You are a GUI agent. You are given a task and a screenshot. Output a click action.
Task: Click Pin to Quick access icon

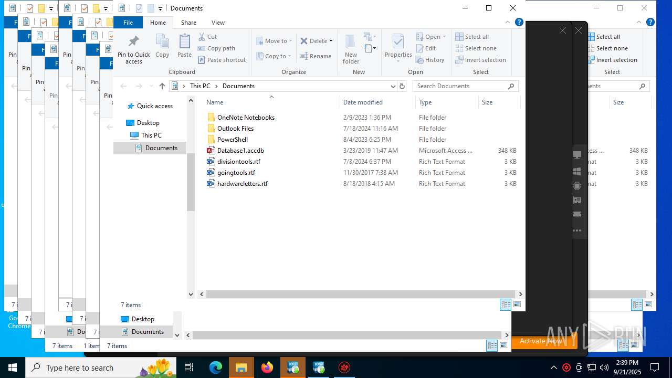pyautogui.click(x=133, y=49)
